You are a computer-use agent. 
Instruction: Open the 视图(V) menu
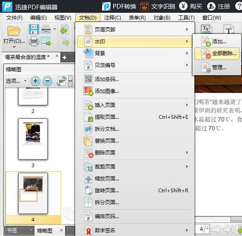point(63,18)
